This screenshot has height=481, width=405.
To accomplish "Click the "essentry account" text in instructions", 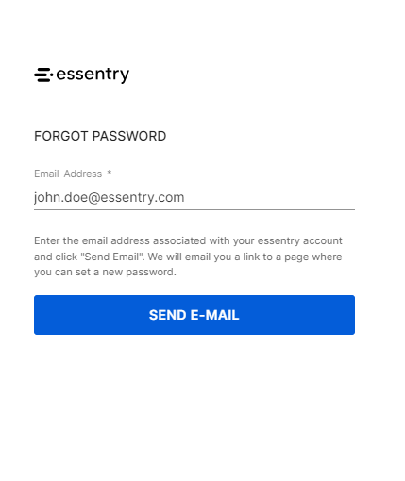I will [x=299, y=240].
